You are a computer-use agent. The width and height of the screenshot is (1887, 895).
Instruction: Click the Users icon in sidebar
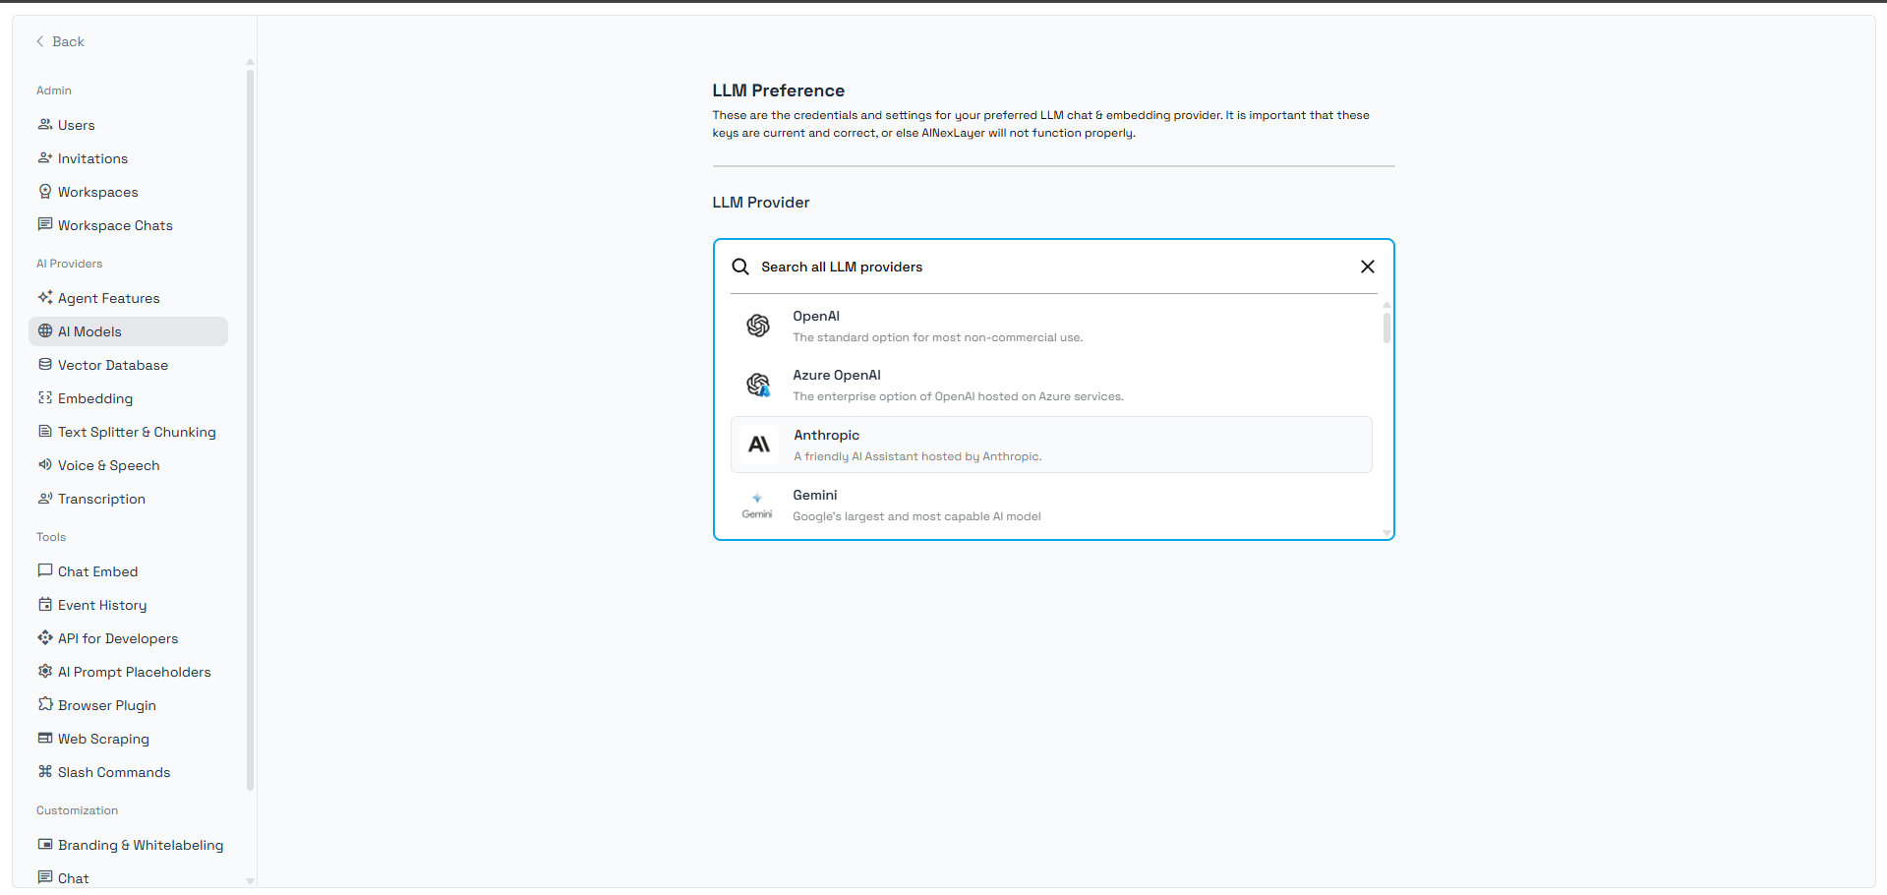click(45, 125)
